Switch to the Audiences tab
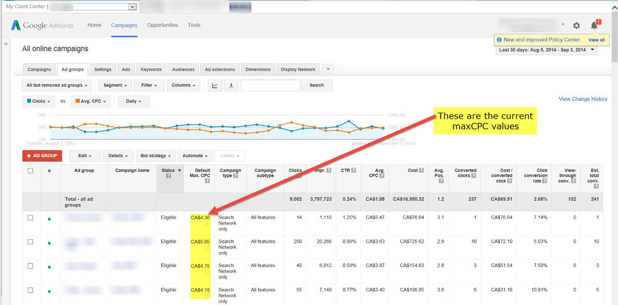This screenshot has width=618, height=305. point(183,69)
